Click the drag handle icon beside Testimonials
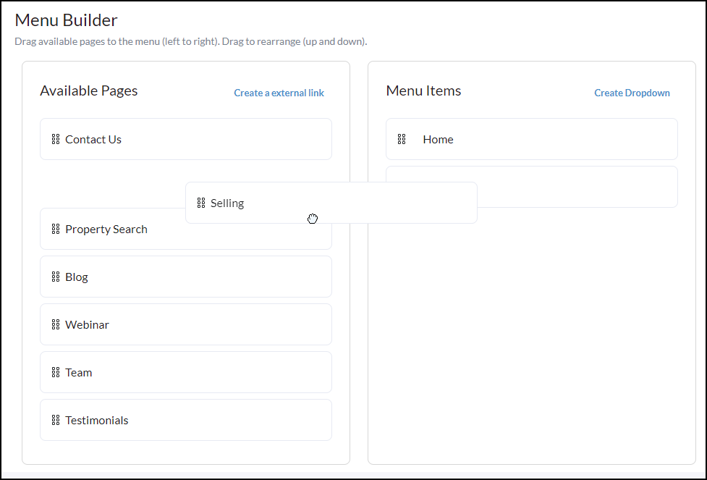707x480 pixels. pyautogui.click(x=56, y=420)
